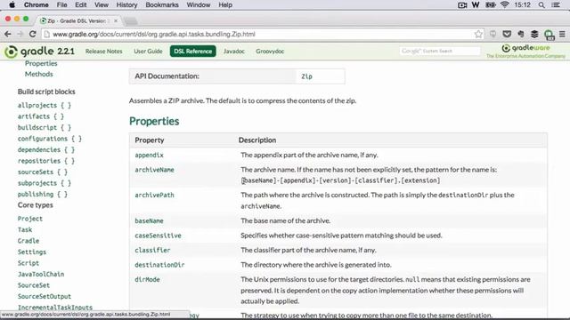
Task: Open the Edit menu
Action: tap(81, 5)
